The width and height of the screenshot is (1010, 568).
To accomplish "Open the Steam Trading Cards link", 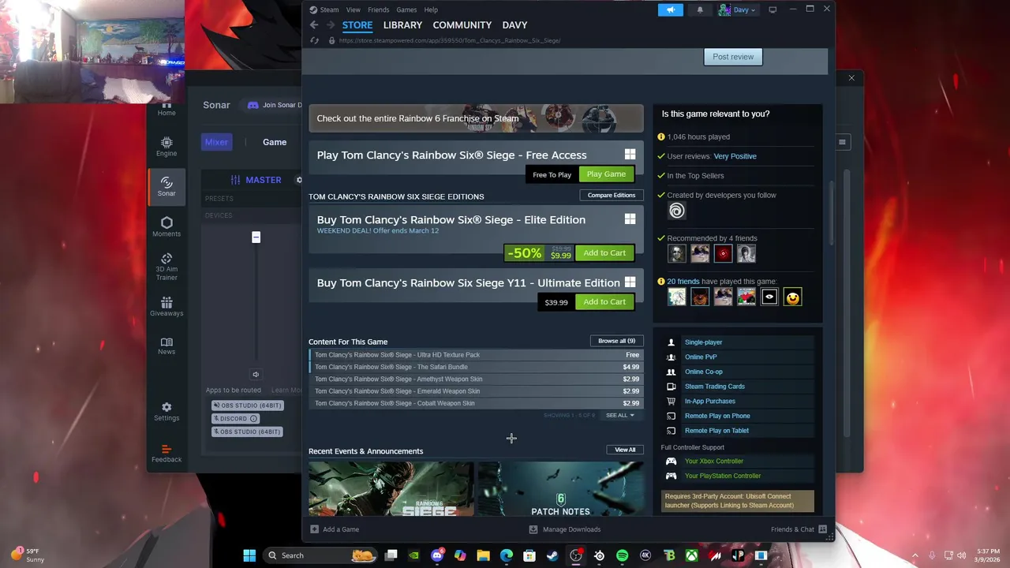I will [715, 387].
